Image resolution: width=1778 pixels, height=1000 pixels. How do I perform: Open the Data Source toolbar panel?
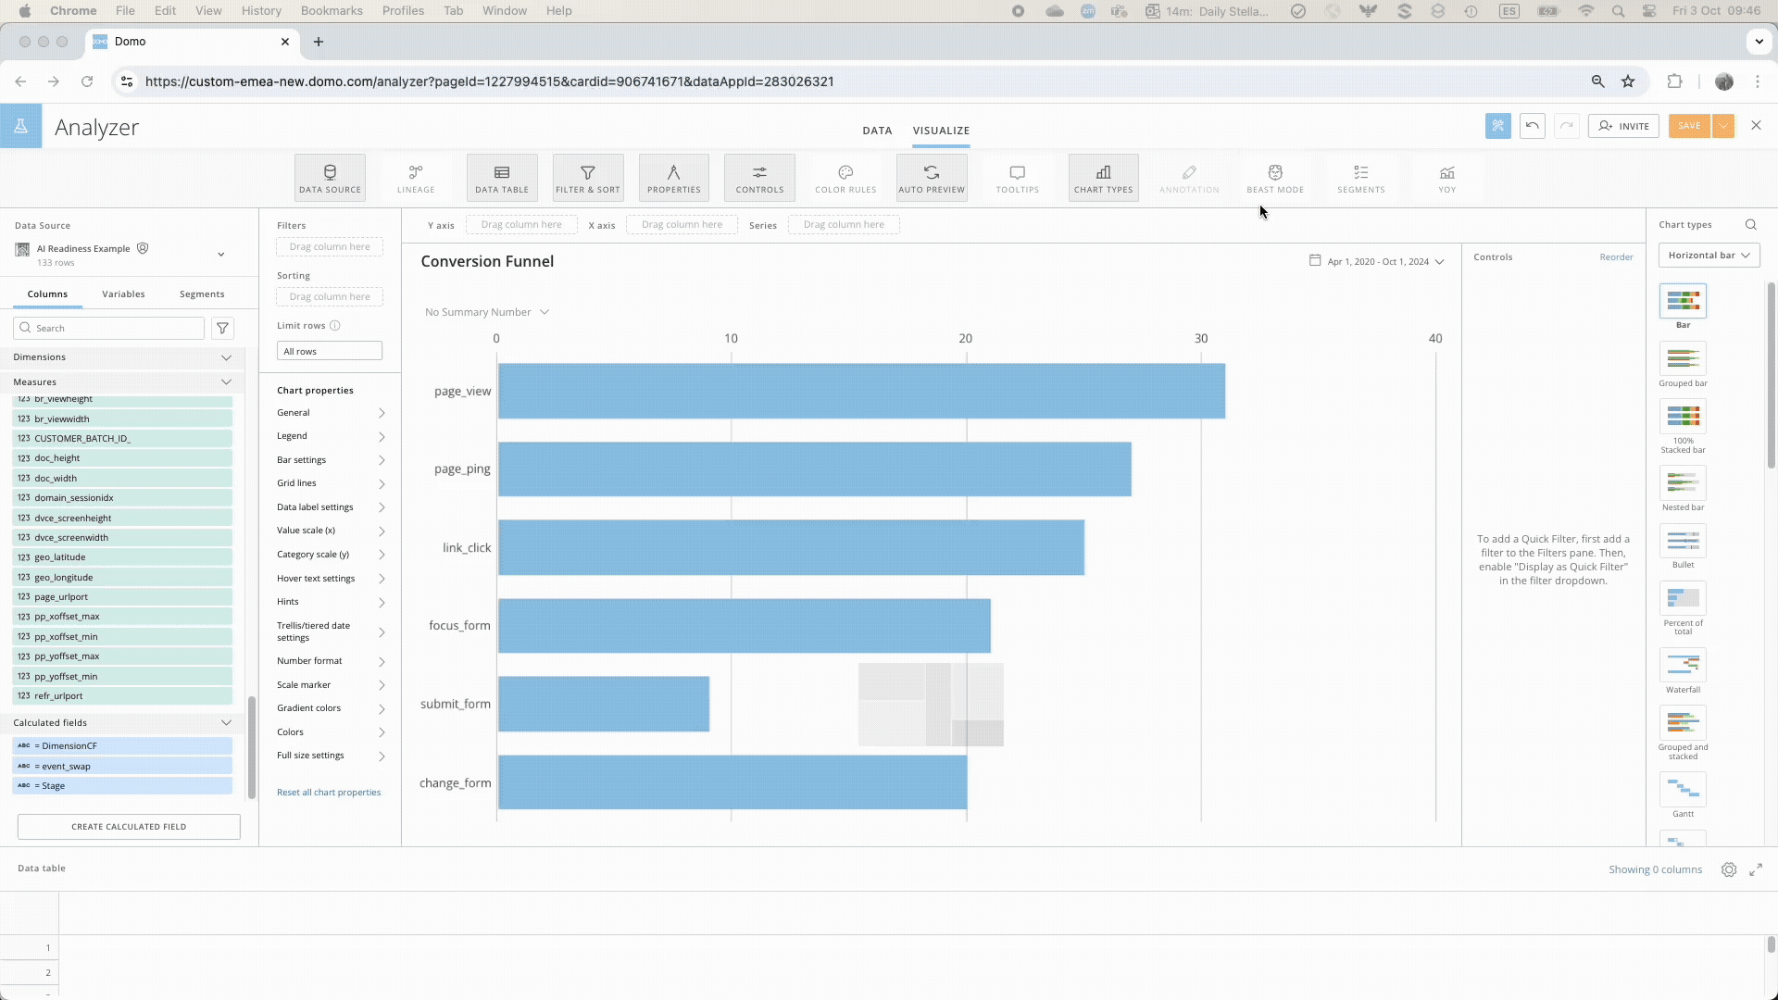(330, 178)
